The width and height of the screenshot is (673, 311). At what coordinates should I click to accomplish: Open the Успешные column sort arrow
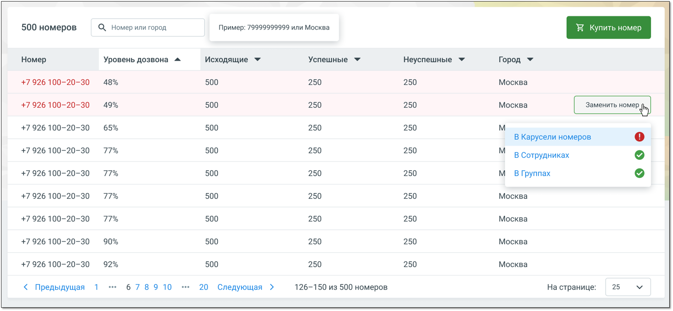tap(357, 60)
